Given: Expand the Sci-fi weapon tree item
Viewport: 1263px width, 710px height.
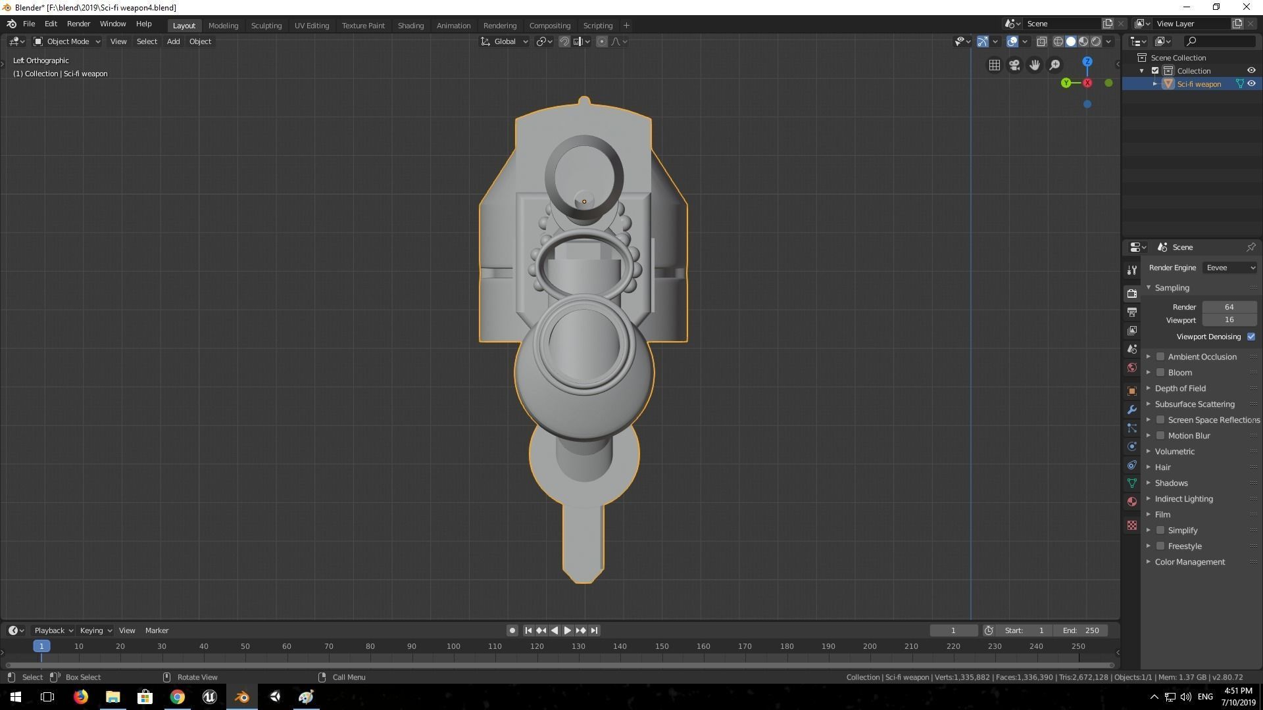Looking at the screenshot, I should [x=1155, y=84].
